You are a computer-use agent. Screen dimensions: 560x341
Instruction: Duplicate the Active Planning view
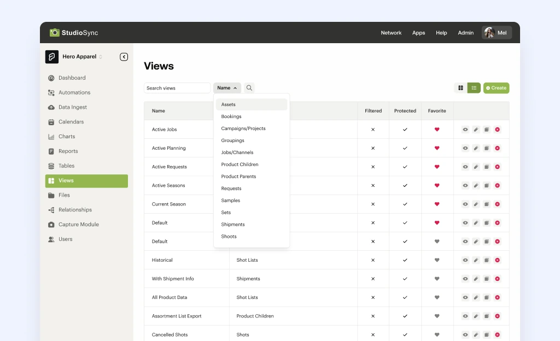tap(486, 148)
